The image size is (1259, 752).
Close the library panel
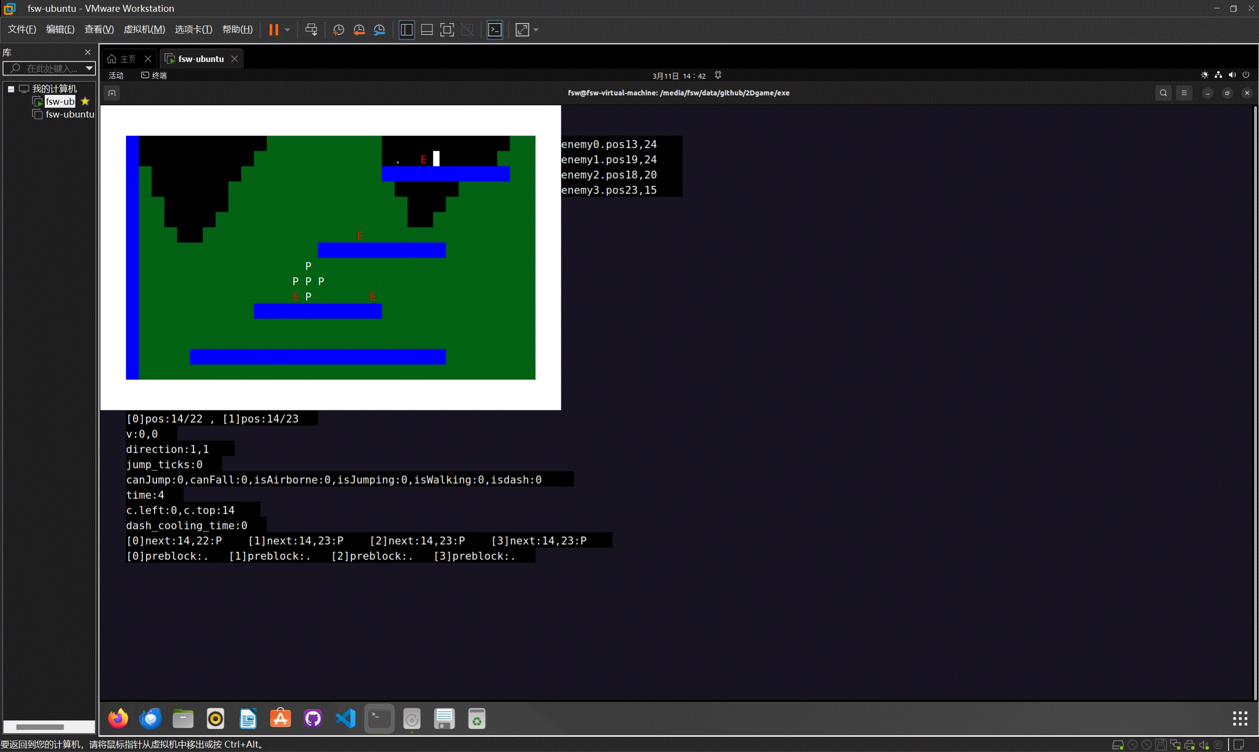click(87, 52)
